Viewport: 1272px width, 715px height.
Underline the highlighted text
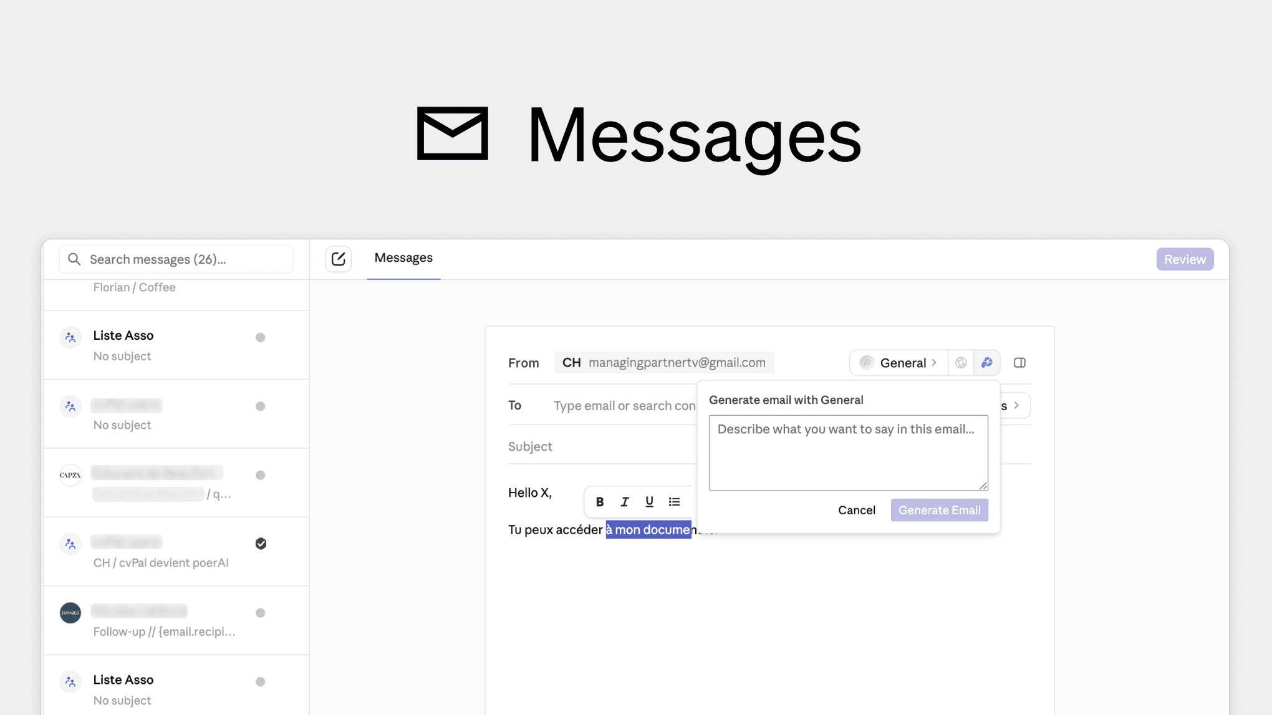(649, 501)
